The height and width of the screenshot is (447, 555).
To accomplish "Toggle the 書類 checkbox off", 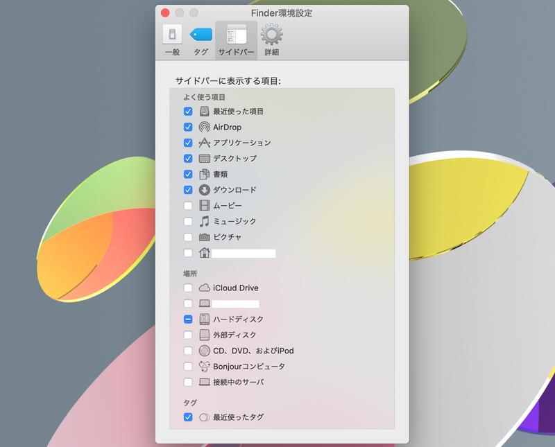I will [x=188, y=174].
